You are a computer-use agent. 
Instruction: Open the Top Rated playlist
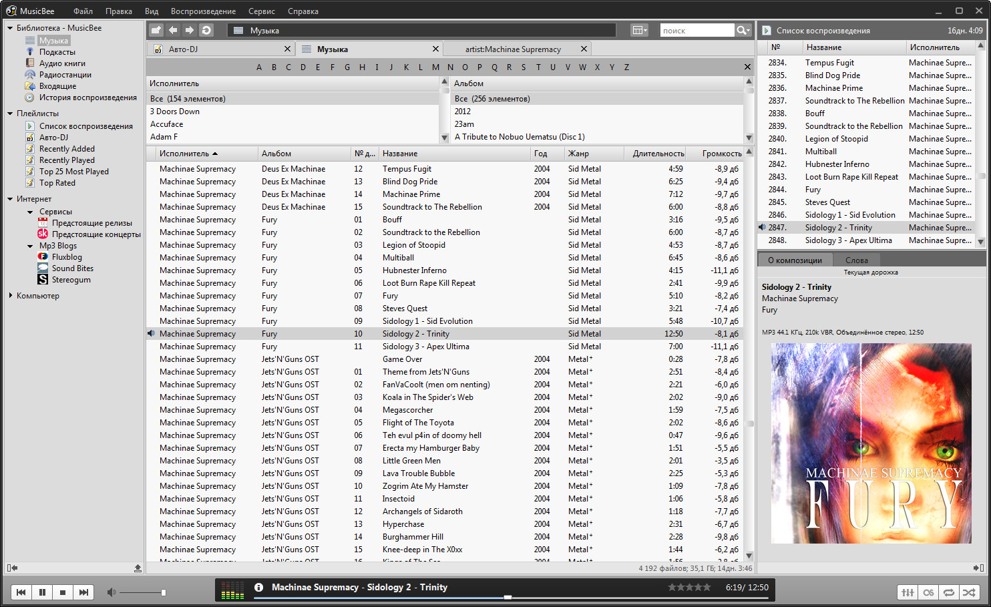tap(57, 183)
